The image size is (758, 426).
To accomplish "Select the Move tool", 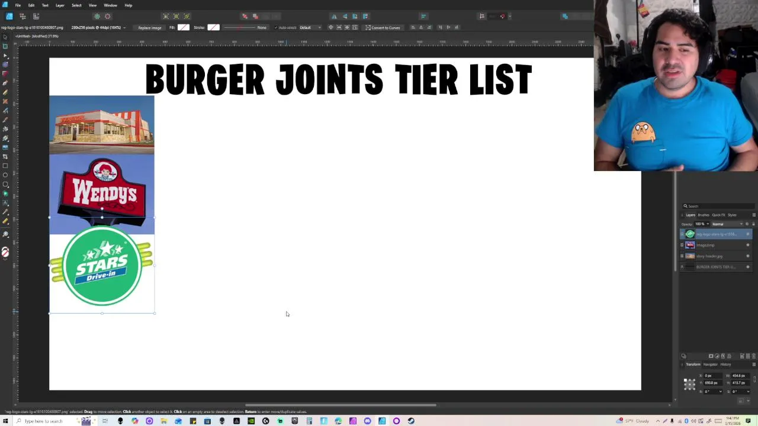I will tap(5, 37).
